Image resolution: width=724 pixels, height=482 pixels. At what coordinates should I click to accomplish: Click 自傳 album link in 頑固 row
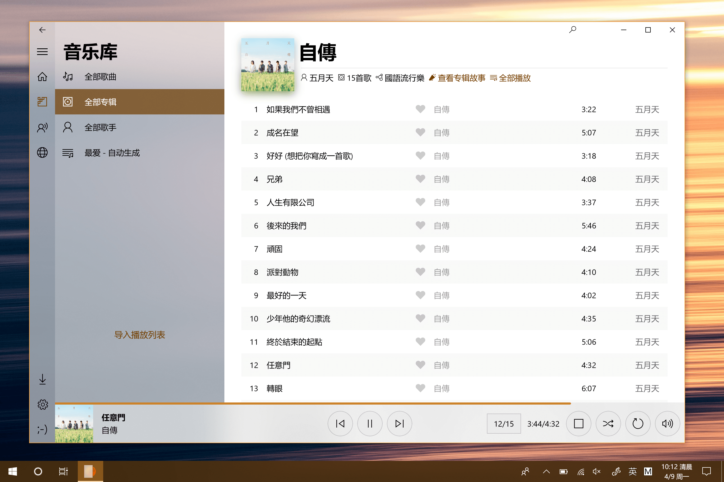click(441, 249)
